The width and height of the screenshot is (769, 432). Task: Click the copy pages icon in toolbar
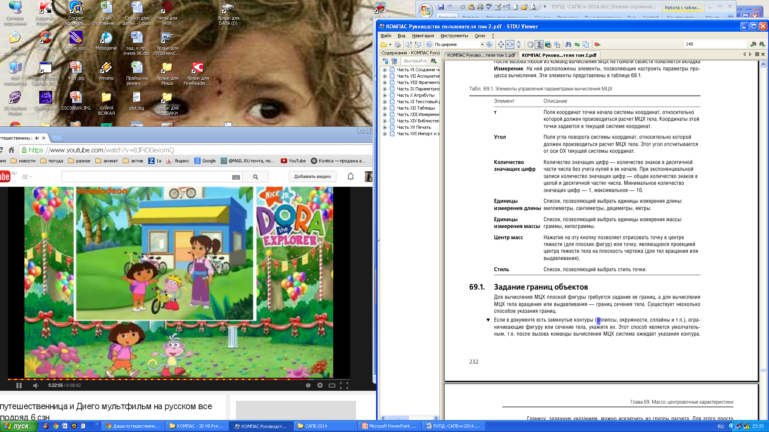(x=586, y=44)
